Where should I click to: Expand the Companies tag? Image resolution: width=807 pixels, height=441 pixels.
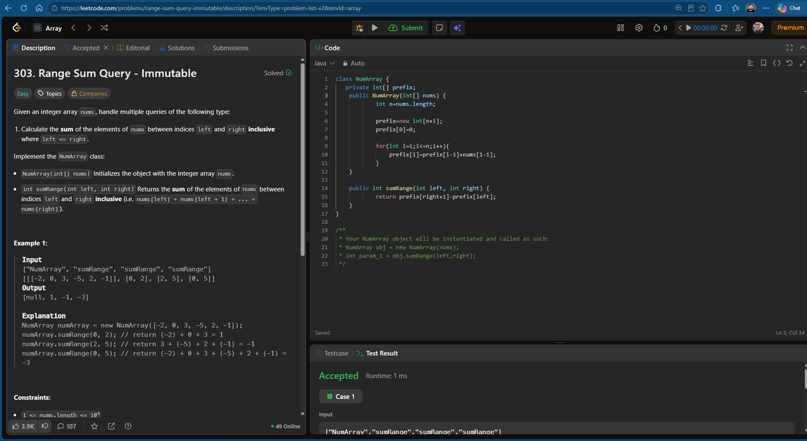89,93
